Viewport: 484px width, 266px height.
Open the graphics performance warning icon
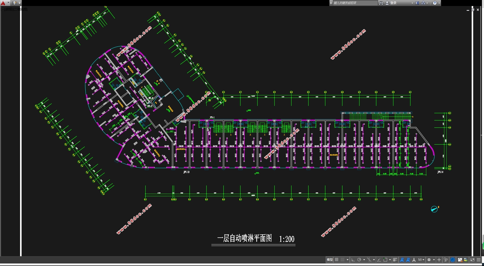(x=460, y=260)
